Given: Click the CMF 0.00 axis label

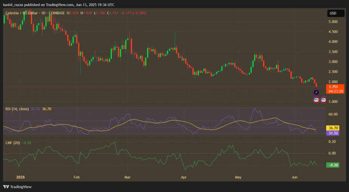Looking at the screenshot, I should click(x=332, y=153).
